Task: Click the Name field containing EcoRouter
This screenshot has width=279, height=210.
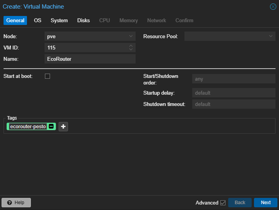Action: [x=90, y=59]
